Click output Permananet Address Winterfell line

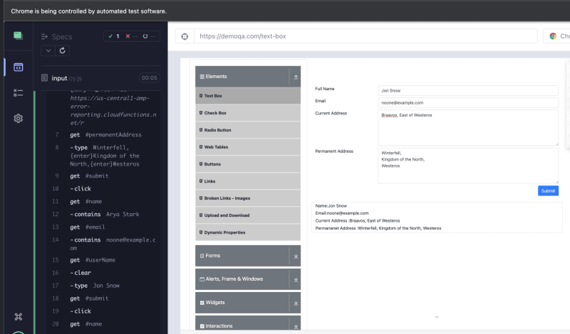coord(378,228)
